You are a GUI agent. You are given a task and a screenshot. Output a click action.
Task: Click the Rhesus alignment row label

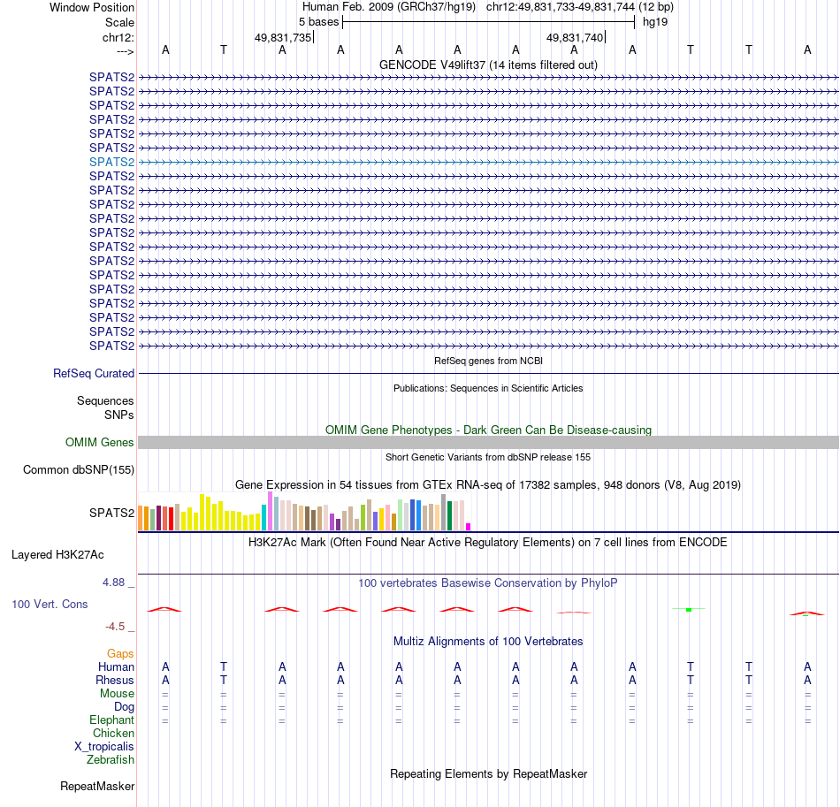click(115, 680)
